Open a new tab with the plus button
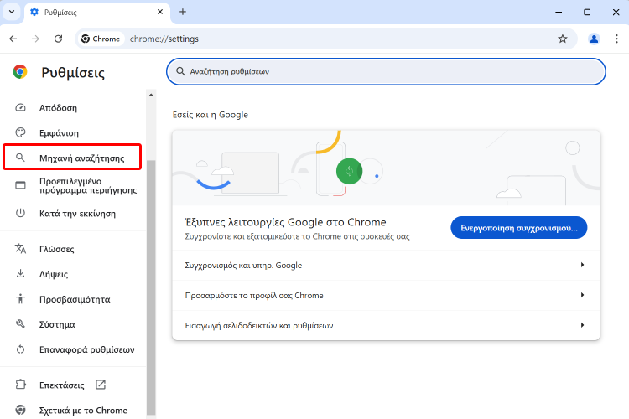629x419 pixels. pos(183,12)
